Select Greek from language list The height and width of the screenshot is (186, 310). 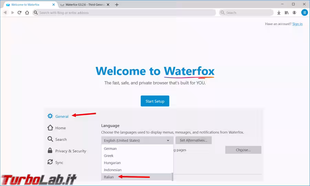136,156
